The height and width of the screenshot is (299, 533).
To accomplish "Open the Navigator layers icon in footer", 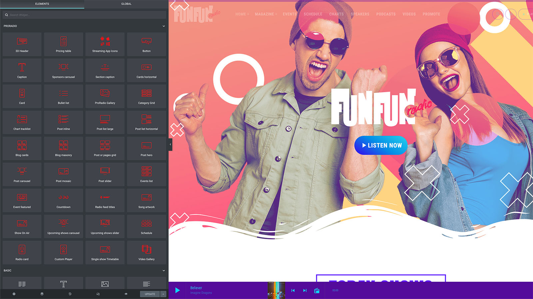I will point(42,294).
